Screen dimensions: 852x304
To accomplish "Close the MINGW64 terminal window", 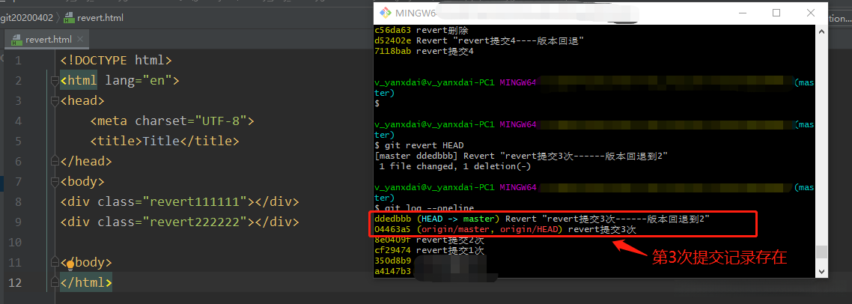I will pos(811,13).
